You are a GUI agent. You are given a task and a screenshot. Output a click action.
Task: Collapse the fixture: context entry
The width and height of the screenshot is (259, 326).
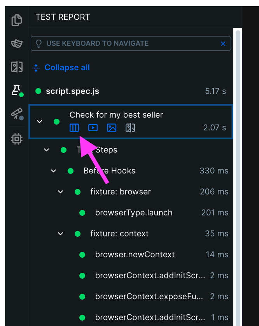point(60,234)
